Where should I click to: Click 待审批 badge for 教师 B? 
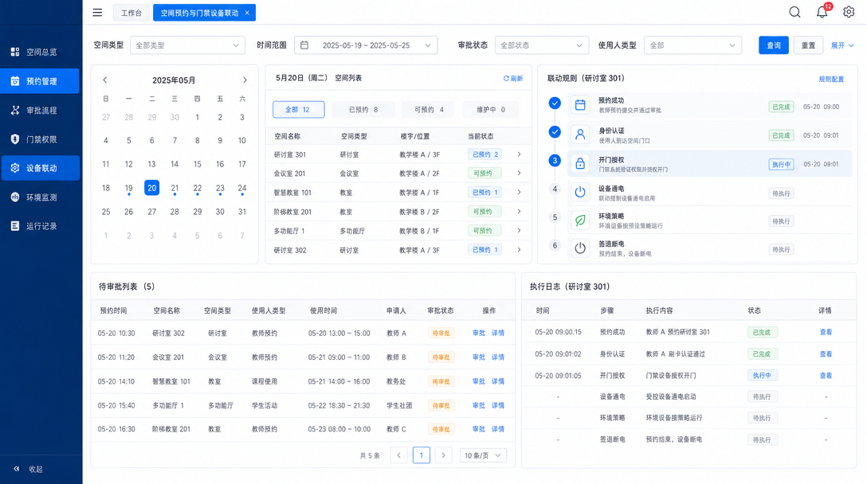click(441, 357)
